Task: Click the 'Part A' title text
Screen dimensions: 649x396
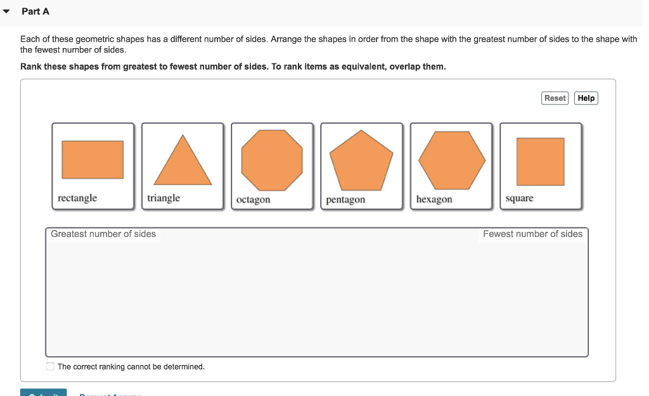Action: pos(35,11)
